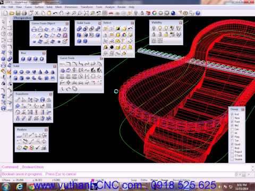Image resolution: width=255 pixels, height=191 pixels.
Task: Enable the Cen osnap checkbox
Action: click(x=232, y=129)
